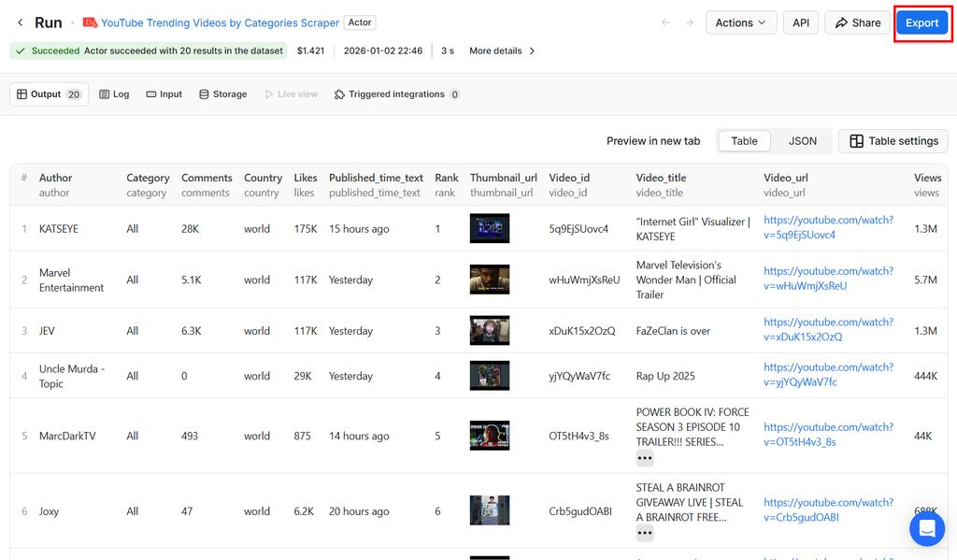Click the Joxy author cell
Screen dimensions: 957x560
pos(49,511)
